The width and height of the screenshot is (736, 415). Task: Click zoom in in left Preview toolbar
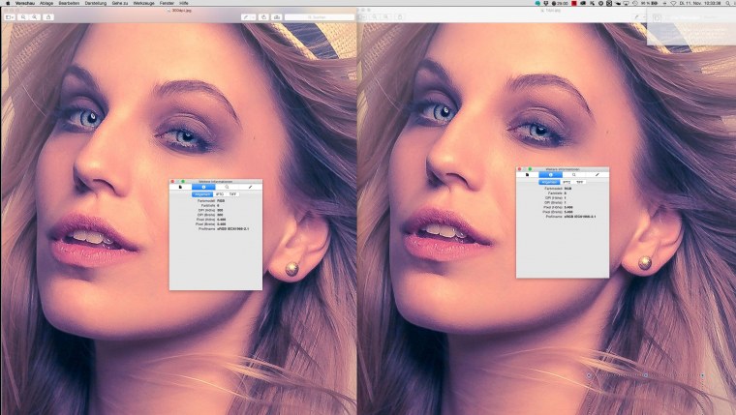[x=37, y=16]
